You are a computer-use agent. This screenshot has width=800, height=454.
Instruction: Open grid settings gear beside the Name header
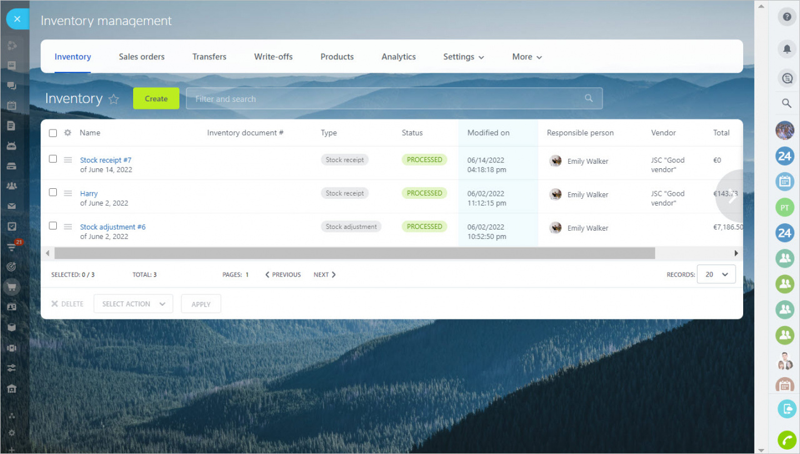67,133
